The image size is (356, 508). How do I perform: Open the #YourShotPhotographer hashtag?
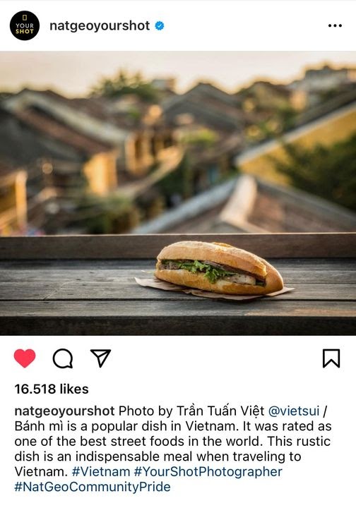click(208, 471)
